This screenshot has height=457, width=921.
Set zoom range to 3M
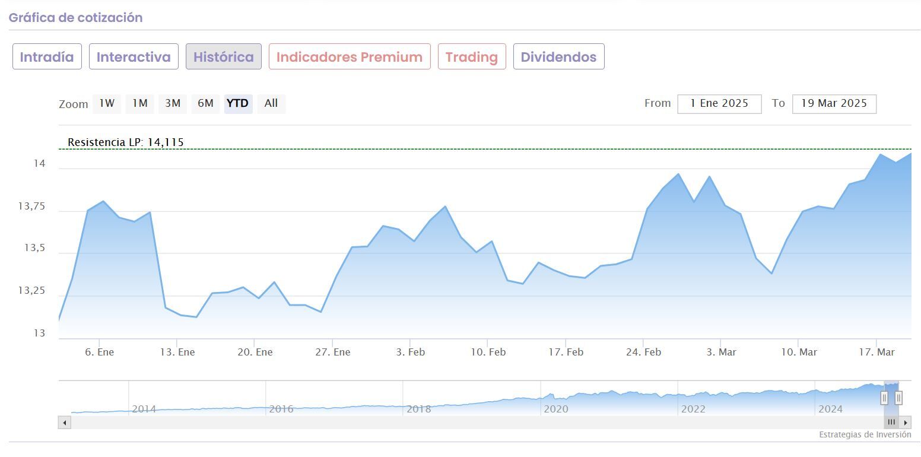point(173,104)
